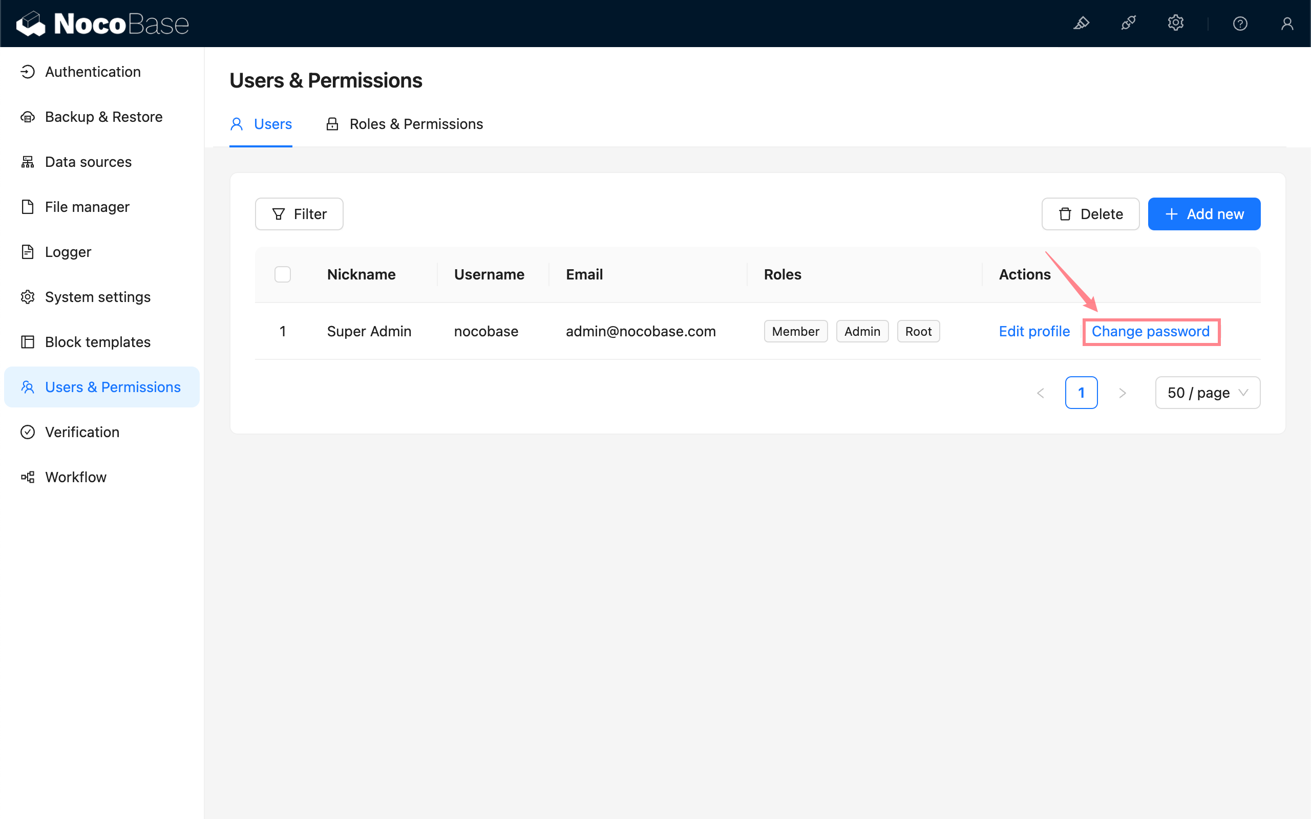This screenshot has width=1311, height=819.
Task: Click the Filter button
Action: [299, 214]
